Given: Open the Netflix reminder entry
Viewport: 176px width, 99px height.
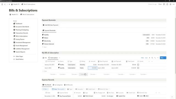Looking at the screenshot, I should pos(46,35).
